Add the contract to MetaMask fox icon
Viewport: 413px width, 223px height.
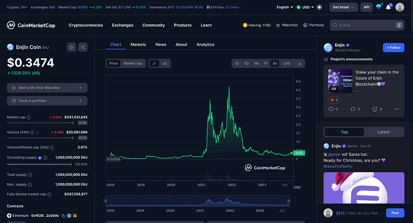tap(75, 215)
